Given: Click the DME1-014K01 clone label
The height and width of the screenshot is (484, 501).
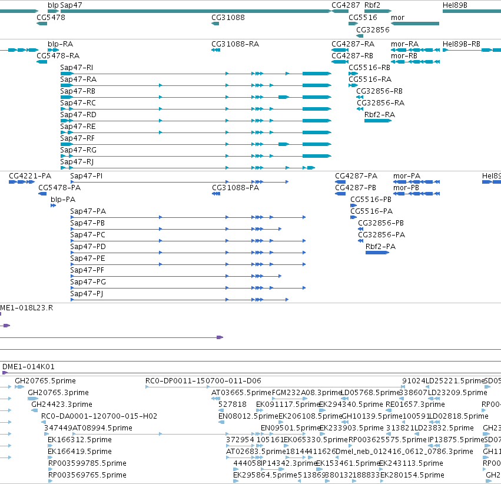Looking at the screenshot, I should click(28, 367).
